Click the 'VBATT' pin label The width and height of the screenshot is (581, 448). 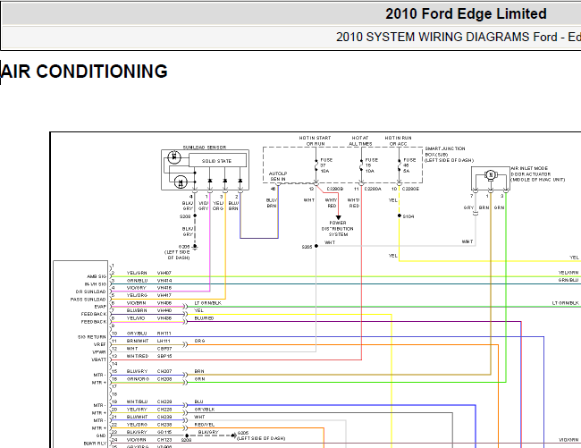tap(99, 359)
